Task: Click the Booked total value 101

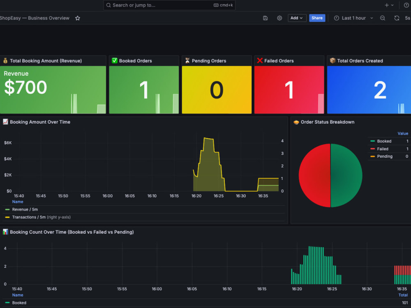Action: (405, 303)
